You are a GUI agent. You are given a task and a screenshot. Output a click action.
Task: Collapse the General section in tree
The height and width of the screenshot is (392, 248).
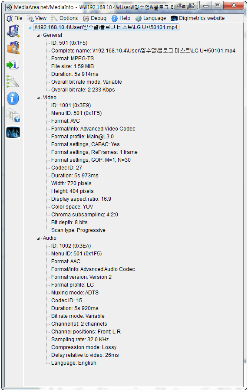point(38,36)
